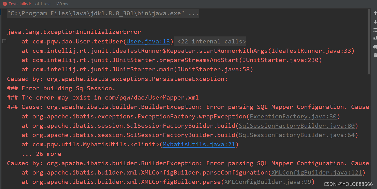Click the 'java.lang.ExceptionInInitializerError' line

pos(74,32)
